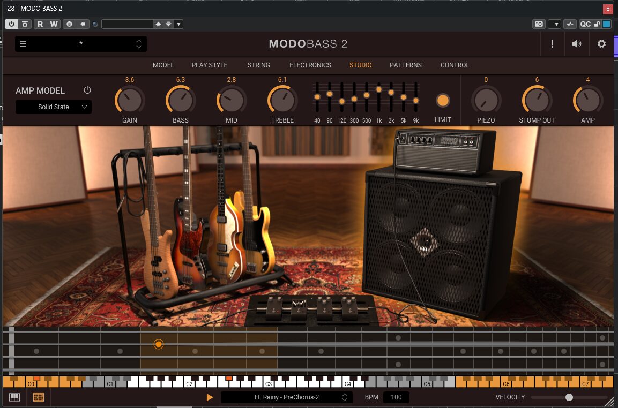The height and width of the screenshot is (408, 618).
Task: Show the piano keyboard view icon
Action: tap(14, 397)
